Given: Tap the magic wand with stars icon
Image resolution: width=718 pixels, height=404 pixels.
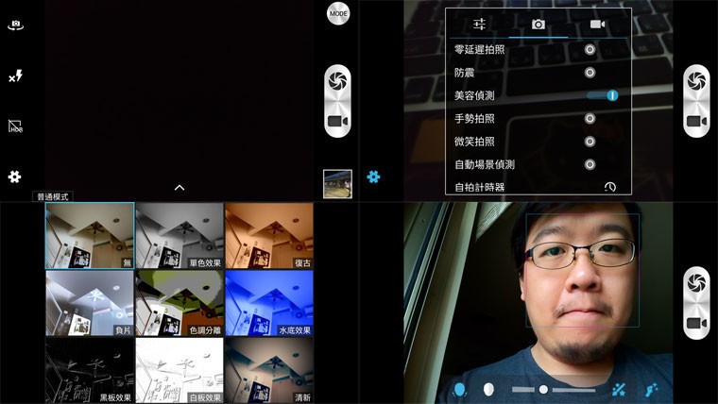Looking at the screenshot, I should point(619,389).
